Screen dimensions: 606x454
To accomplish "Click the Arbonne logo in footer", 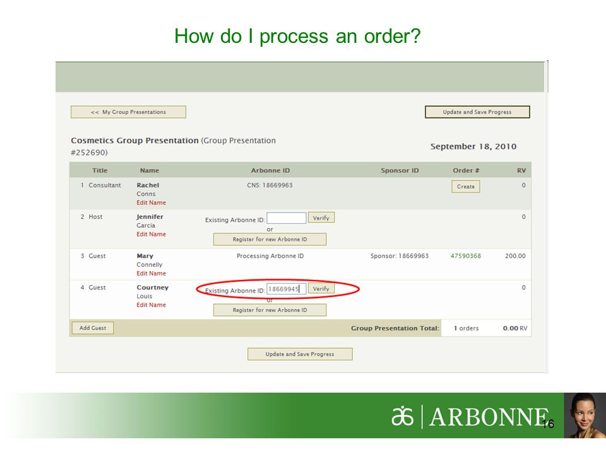I will pos(470,417).
